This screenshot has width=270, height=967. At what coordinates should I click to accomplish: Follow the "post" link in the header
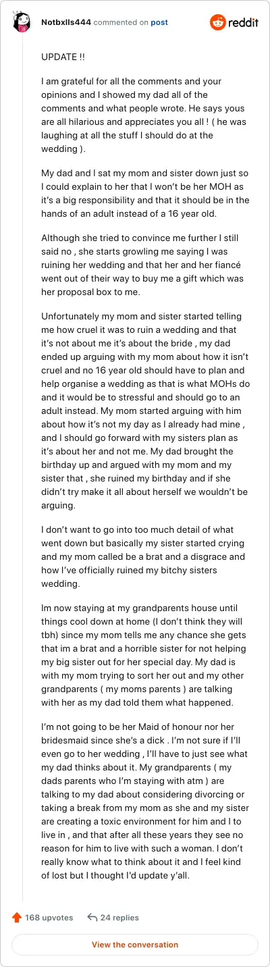[x=159, y=22]
